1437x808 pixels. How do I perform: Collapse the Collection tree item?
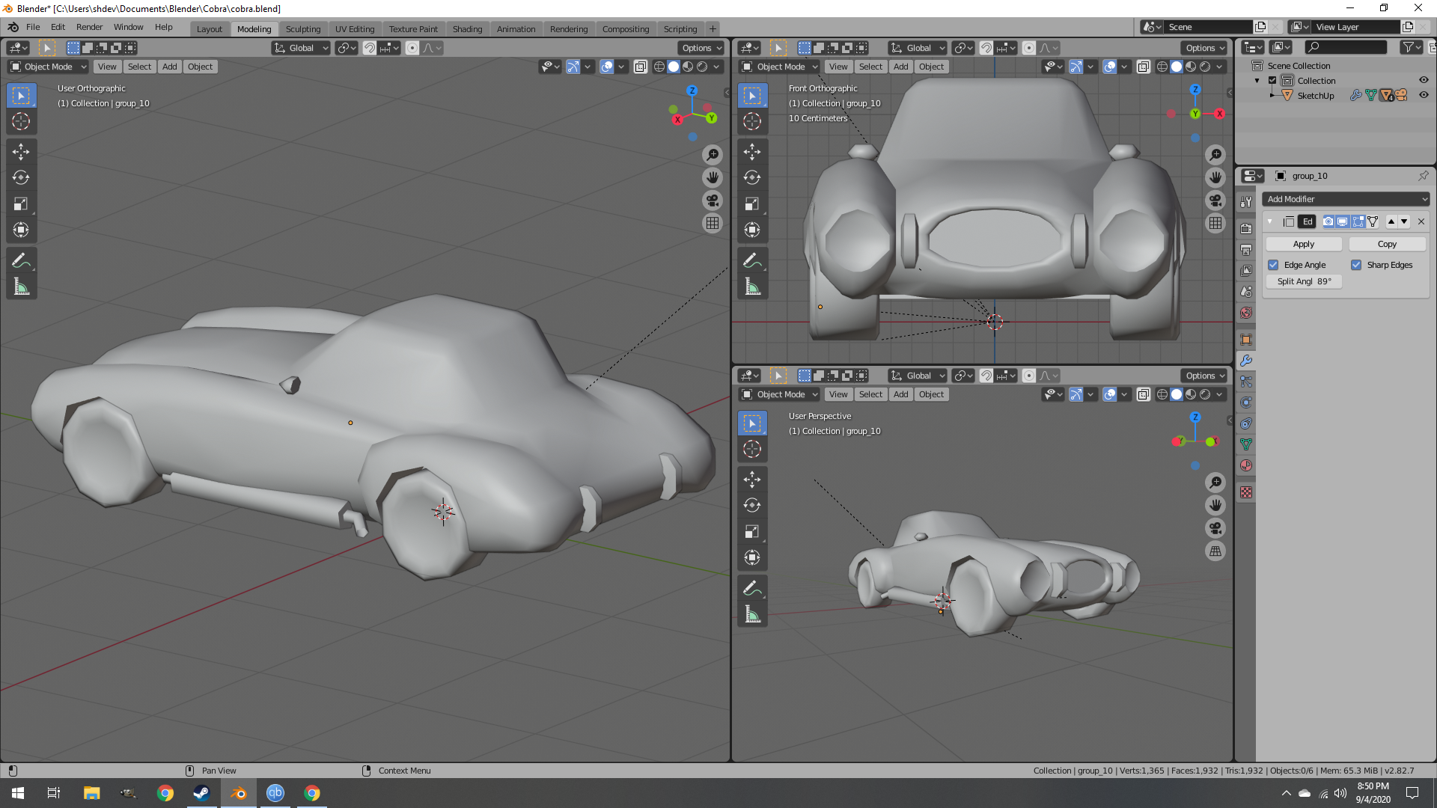tap(1257, 81)
